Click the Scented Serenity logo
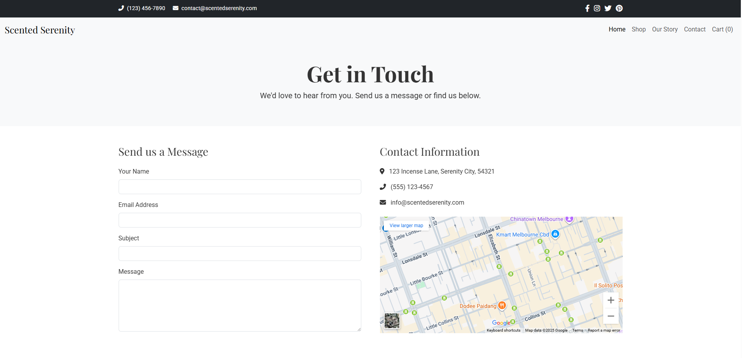This screenshot has width=742, height=358. click(x=40, y=30)
